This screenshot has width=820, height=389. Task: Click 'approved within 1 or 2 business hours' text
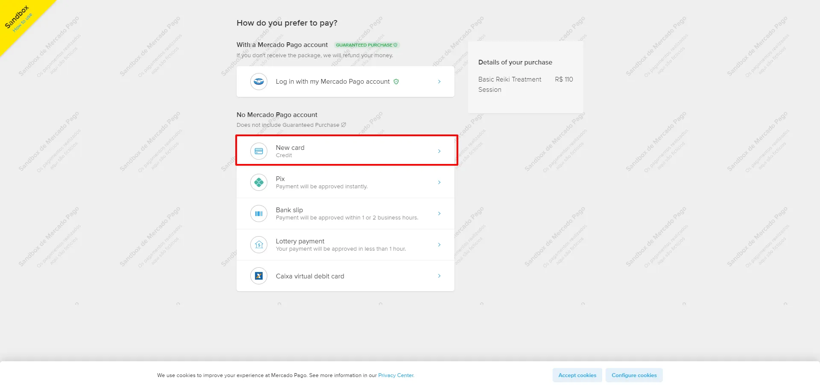(369, 218)
